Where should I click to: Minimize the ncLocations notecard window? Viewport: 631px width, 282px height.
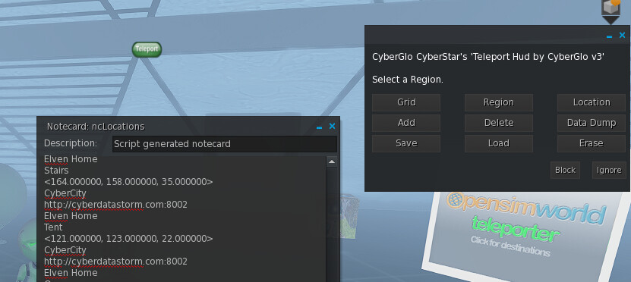(x=320, y=127)
